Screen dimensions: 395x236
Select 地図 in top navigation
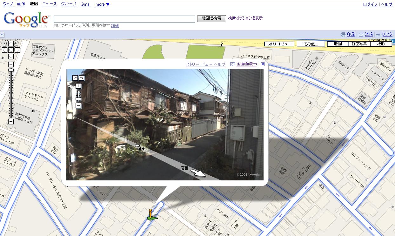[x=34, y=4]
